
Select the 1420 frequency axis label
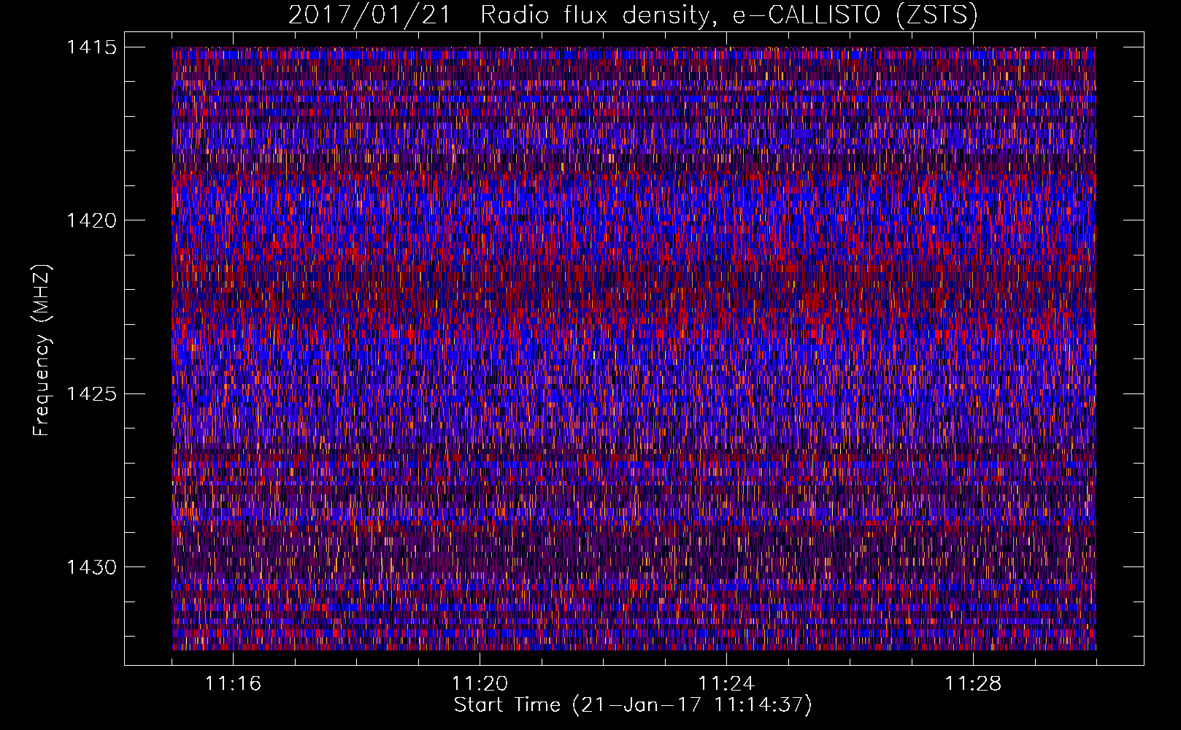(x=91, y=220)
